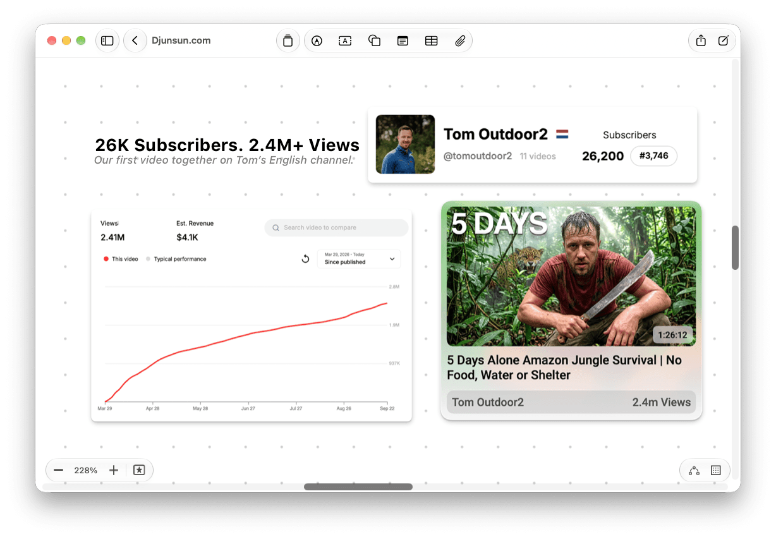Click the vertical scrollbar handle
The height and width of the screenshot is (539, 776).
[735, 247]
